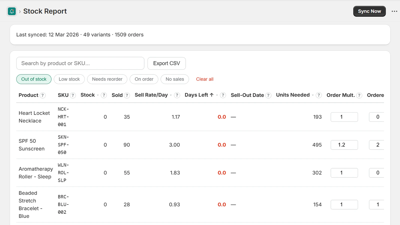Select the Stock Report breadcrumb title
Viewport: 400px width, 225px height.
pyautogui.click(x=45, y=11)
